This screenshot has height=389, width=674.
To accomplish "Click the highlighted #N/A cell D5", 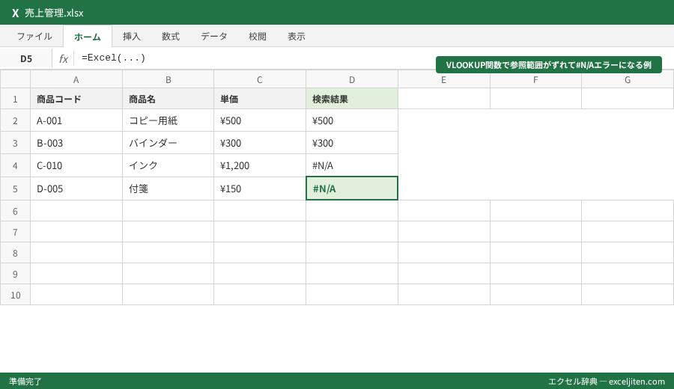I will 352,188.
